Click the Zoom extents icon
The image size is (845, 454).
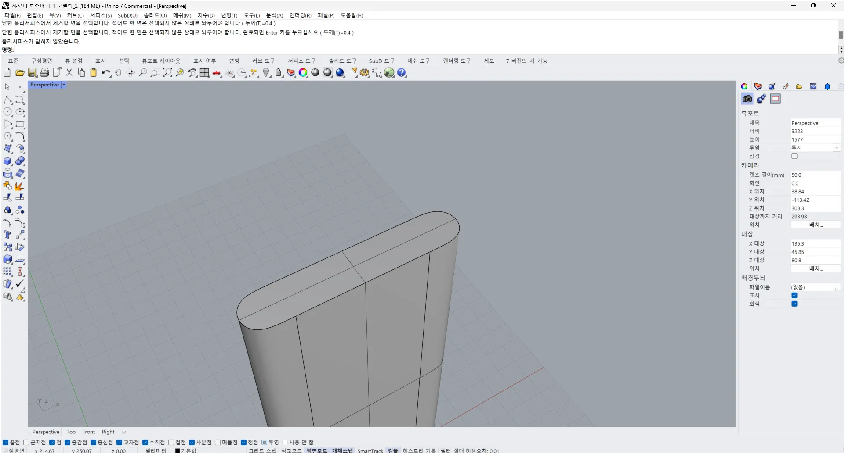(167, 73)
